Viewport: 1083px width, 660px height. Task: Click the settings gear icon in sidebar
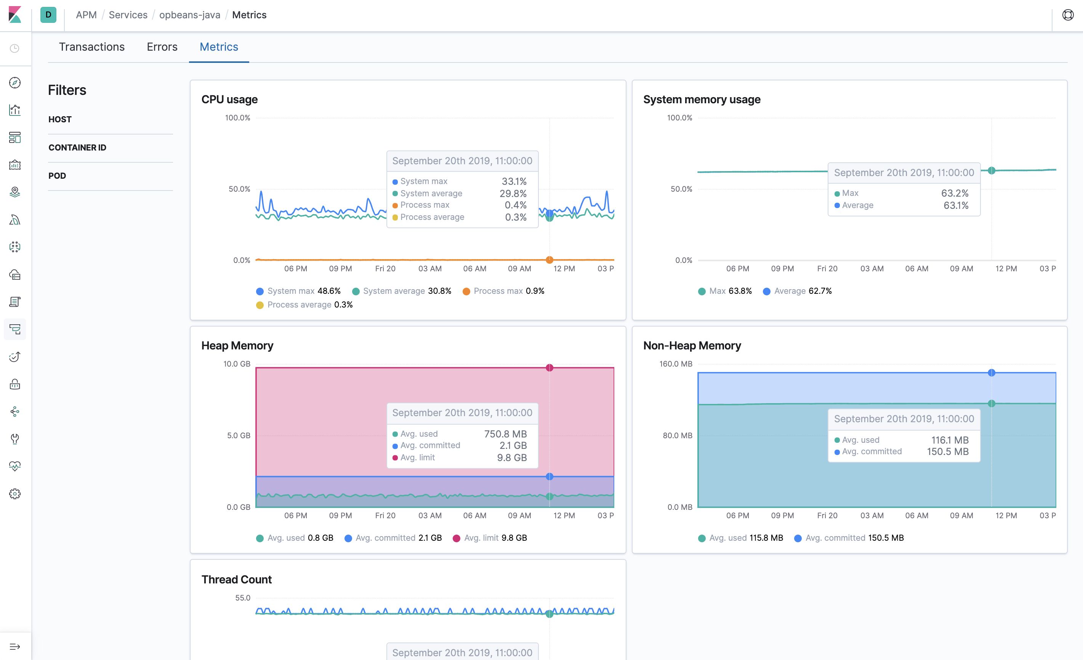pos(16,494)
